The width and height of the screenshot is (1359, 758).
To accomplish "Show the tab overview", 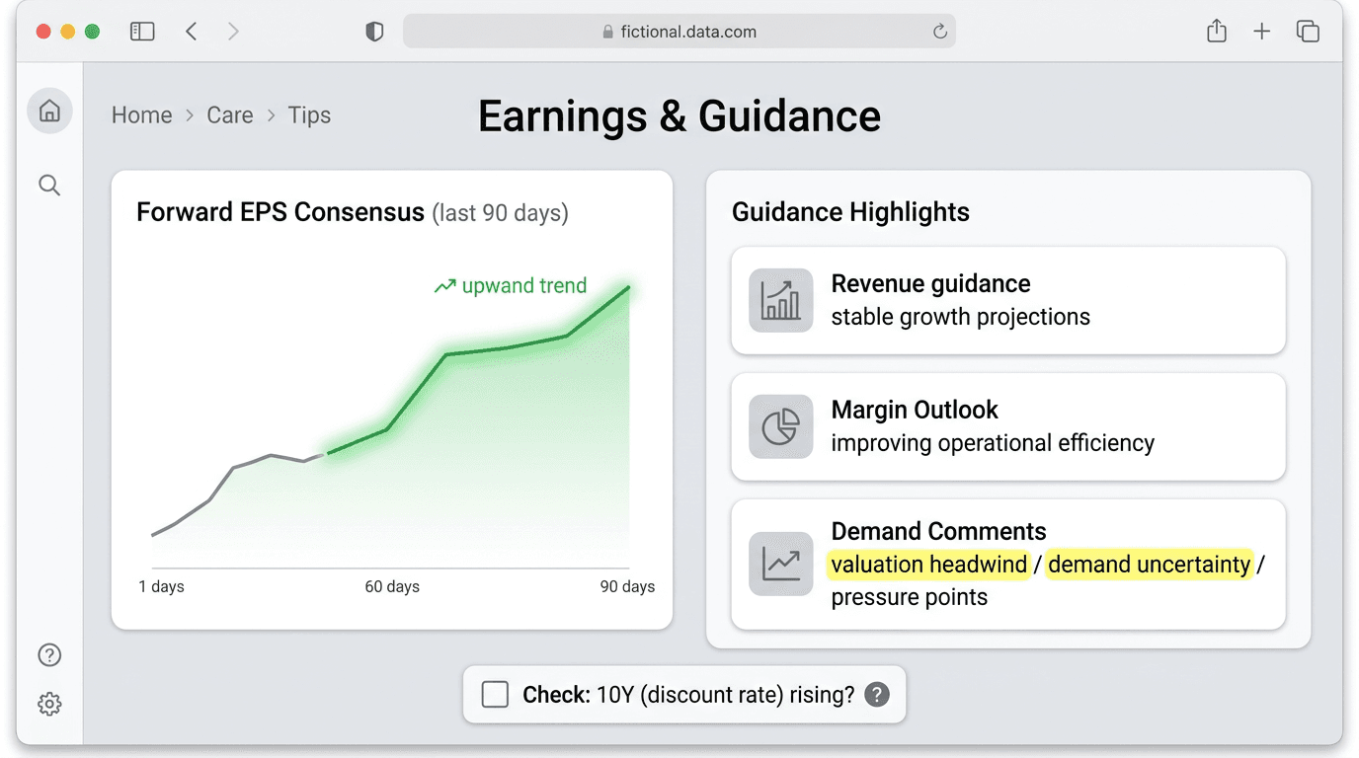I will [1308, 32].
